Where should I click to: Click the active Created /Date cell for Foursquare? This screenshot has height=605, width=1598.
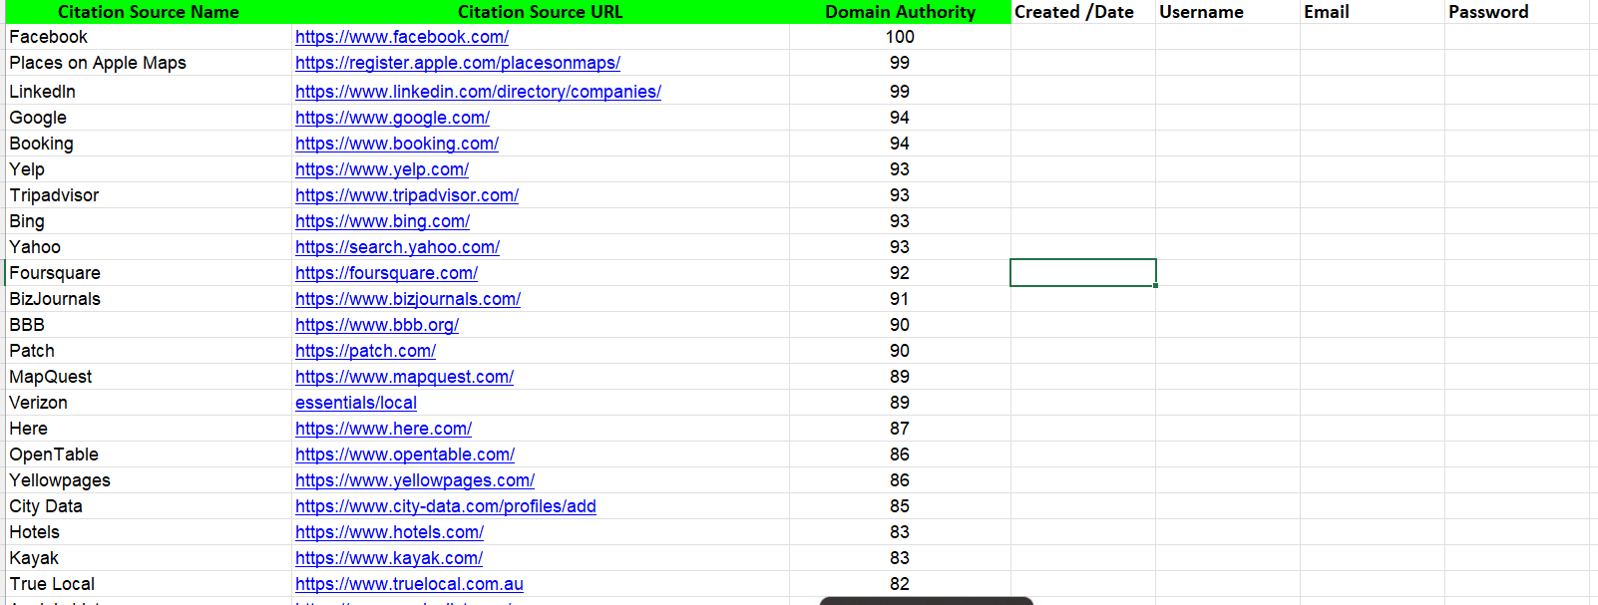(x=1083, y=273)
